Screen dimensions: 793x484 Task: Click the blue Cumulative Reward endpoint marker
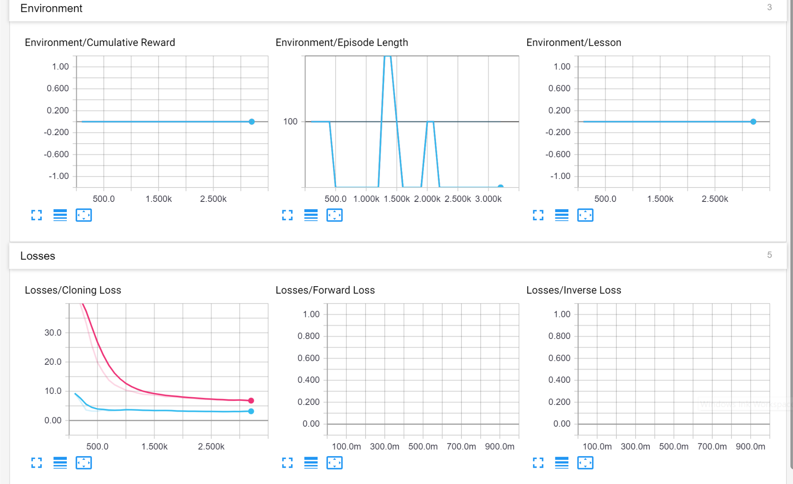click(252, 122)
